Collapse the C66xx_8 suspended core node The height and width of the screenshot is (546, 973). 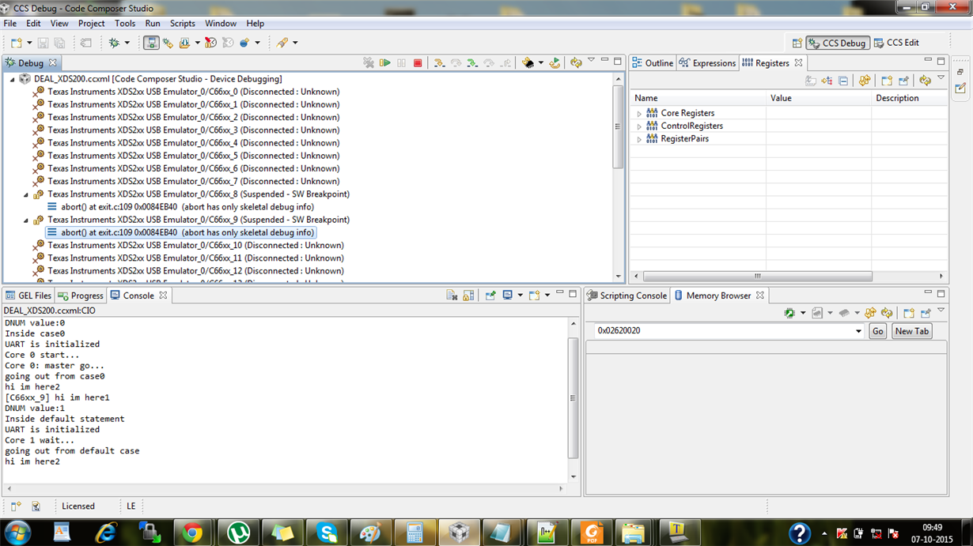click(x=25, y=194)
